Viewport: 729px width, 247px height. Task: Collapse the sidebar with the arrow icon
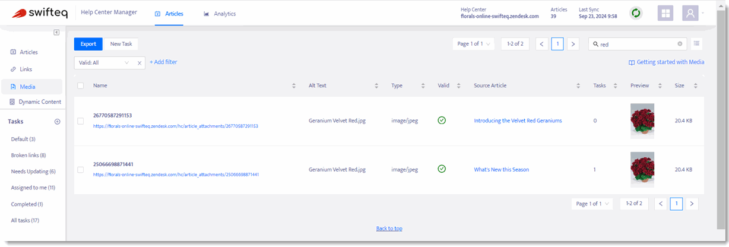coord(56,32)
